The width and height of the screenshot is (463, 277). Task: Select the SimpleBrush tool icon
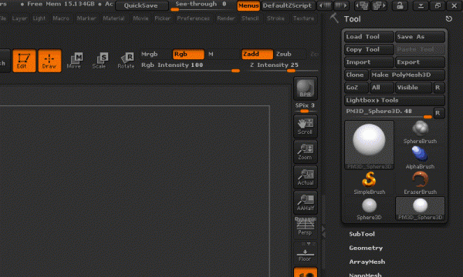click(x=369, y=183)
